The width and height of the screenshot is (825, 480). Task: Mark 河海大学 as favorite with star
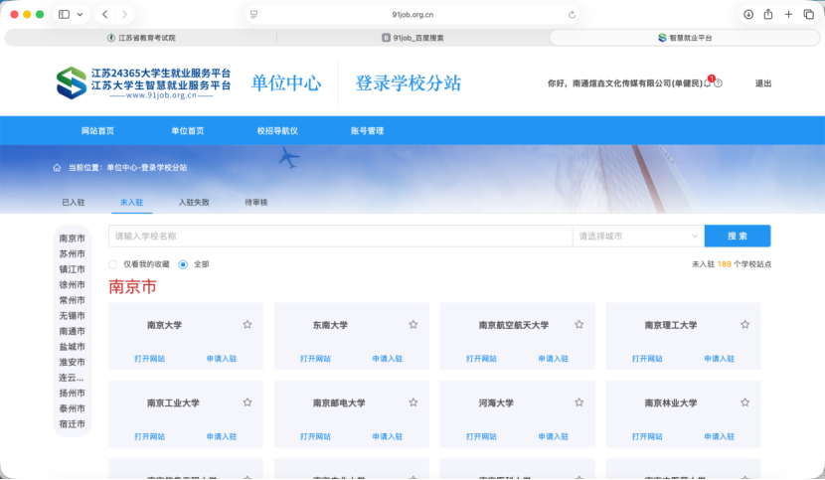point(578,402)
